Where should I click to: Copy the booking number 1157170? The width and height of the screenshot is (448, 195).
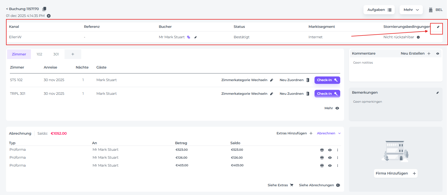(x=44, y=9)
